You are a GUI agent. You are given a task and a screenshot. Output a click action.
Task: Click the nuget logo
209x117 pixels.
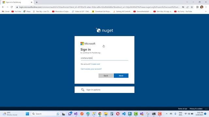[x=104, y=30]
